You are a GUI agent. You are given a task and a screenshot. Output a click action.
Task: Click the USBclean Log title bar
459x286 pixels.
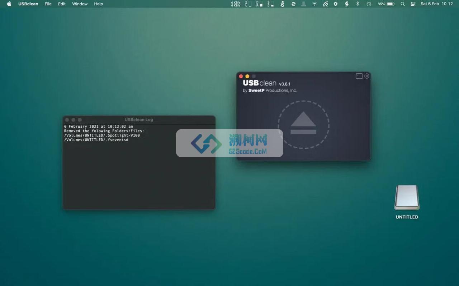(x=139, y=120)
